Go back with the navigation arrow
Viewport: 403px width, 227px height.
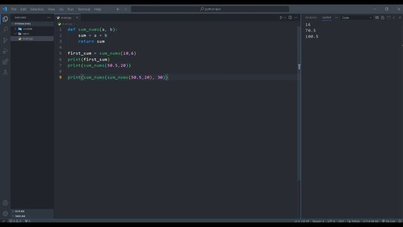118,9
